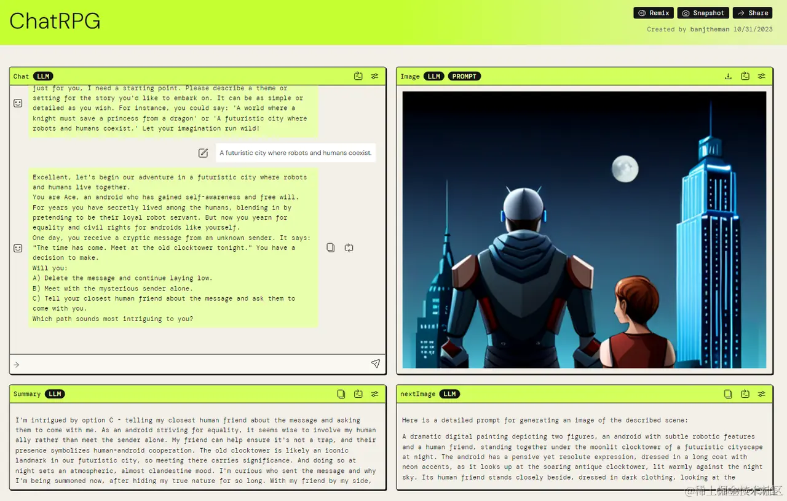Download the generated image

728,76
